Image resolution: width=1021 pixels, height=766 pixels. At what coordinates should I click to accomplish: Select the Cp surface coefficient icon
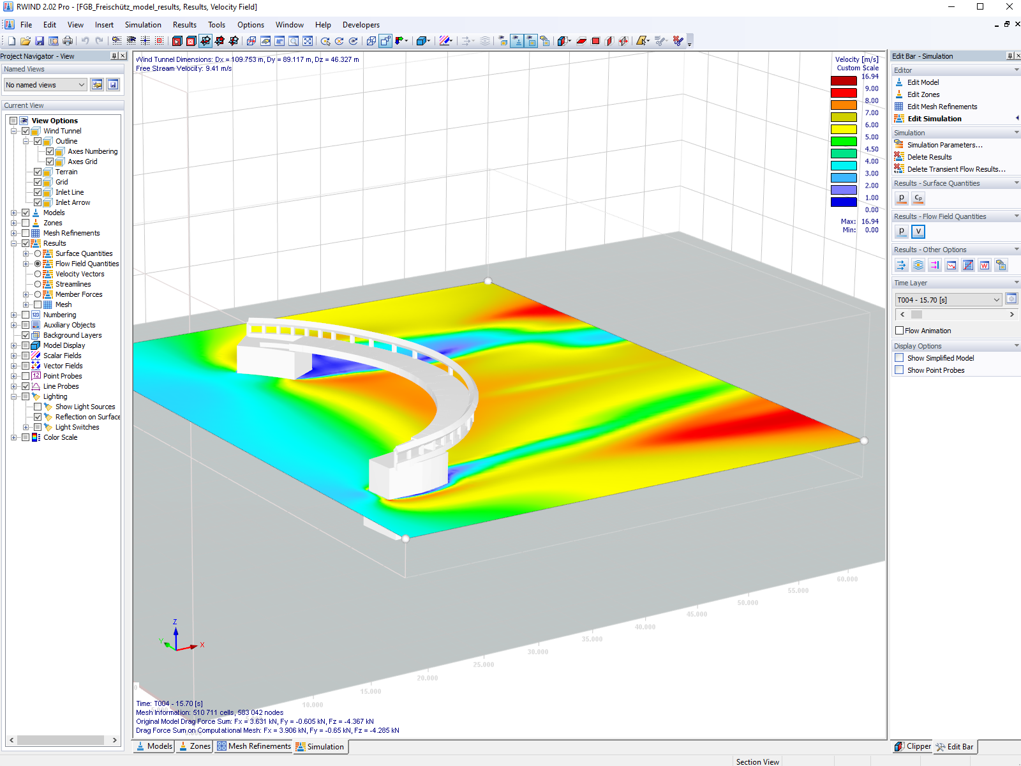pos(918,199)
